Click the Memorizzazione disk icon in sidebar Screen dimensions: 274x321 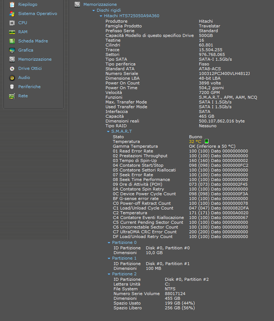point(12,59)
